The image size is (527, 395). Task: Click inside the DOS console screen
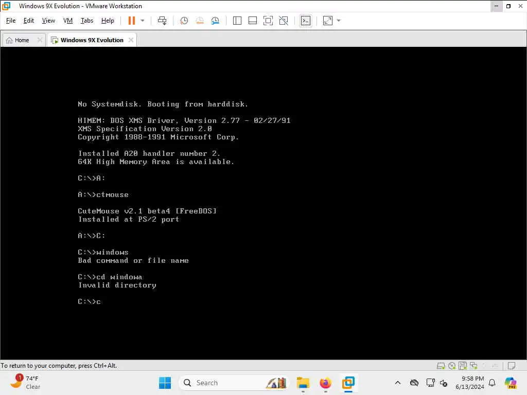(263, 203)
